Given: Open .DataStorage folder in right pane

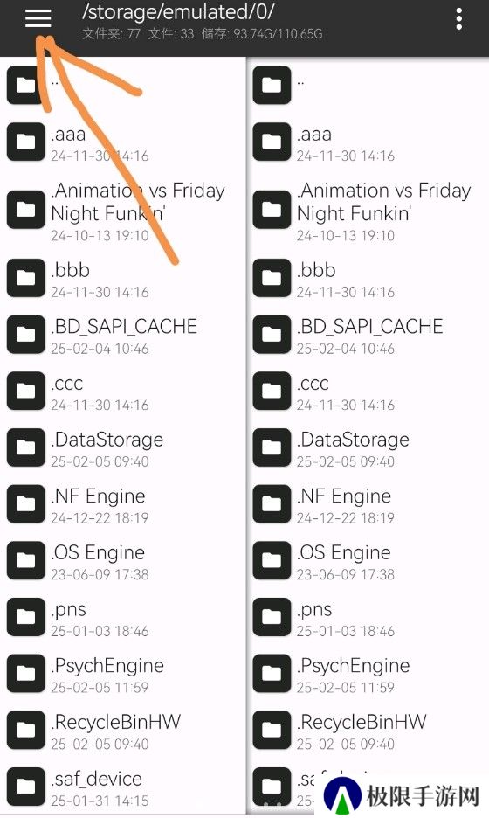Looking at the screenshot, I should point(368,447).
